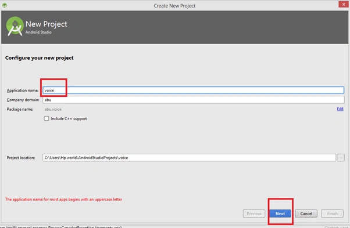The image size is (350, 228).
Task: Click the Edit link for package name
Action: (340, 109)
